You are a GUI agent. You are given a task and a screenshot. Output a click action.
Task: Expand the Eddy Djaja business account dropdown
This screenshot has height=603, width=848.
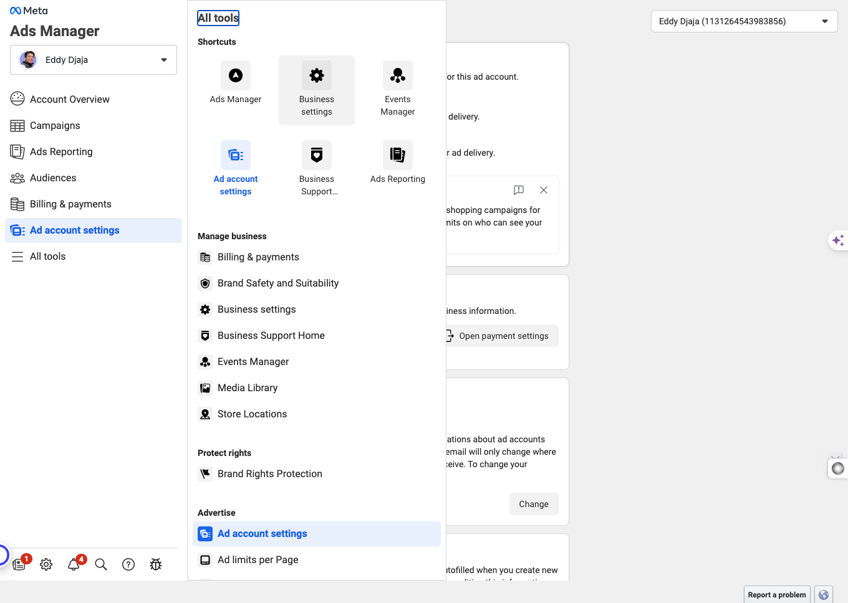[x=94, y=60]
